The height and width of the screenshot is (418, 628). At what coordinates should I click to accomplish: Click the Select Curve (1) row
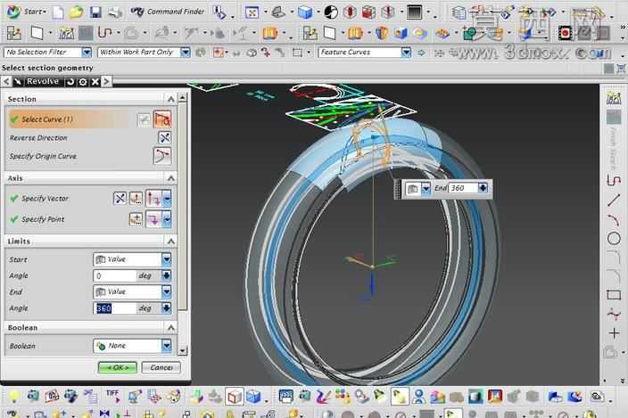[90, 119]
